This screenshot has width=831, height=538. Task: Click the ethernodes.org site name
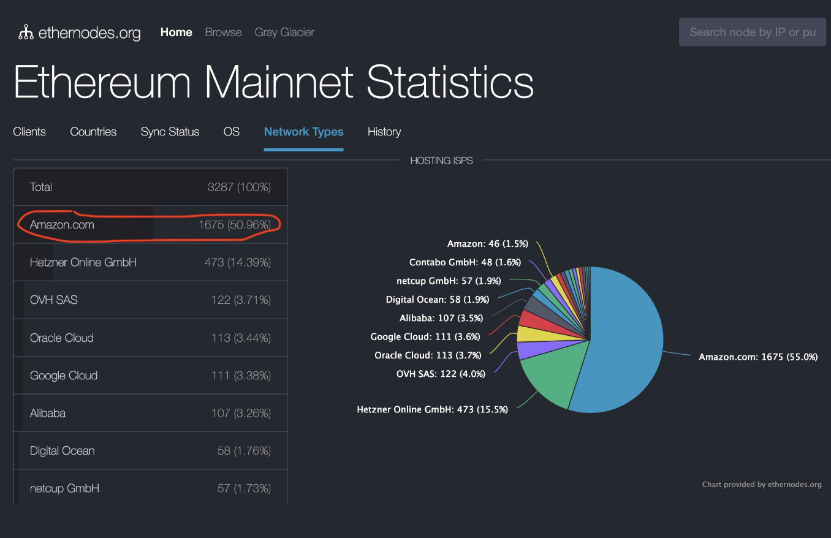coord(89,33)
